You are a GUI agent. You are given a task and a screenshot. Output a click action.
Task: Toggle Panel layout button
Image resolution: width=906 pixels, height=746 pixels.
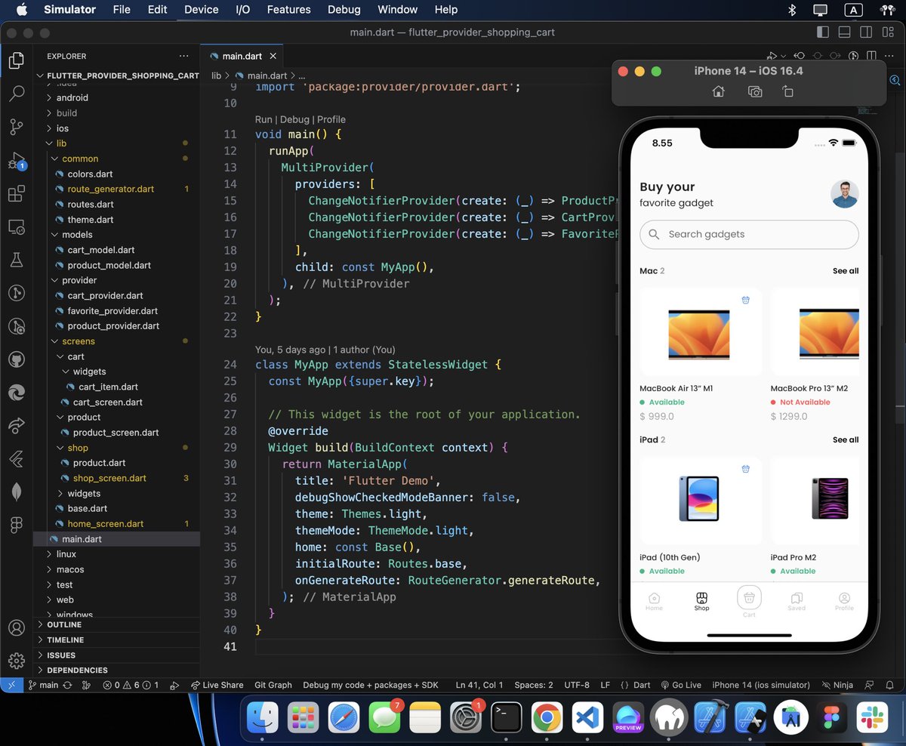pyautogui.click(x=844, y=32)
